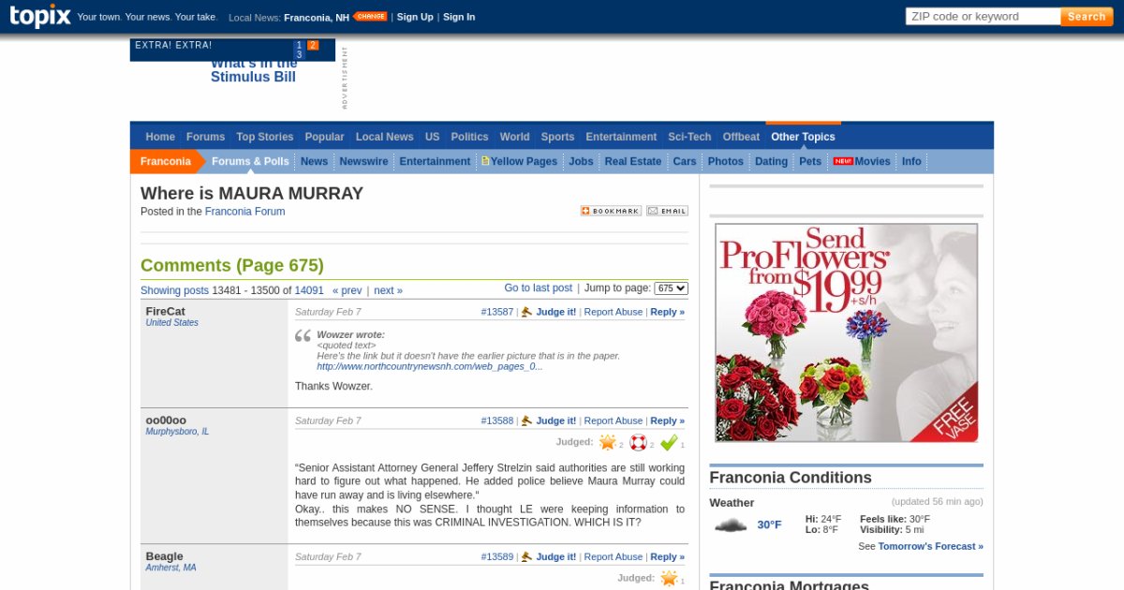1124x590 pixels.
Task: Open the Pets subtab
Action: click(810, 161)
